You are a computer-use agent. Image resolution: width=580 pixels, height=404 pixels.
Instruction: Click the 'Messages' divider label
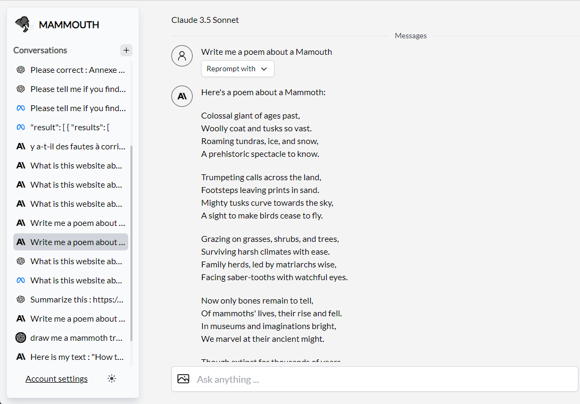[410, 36]
